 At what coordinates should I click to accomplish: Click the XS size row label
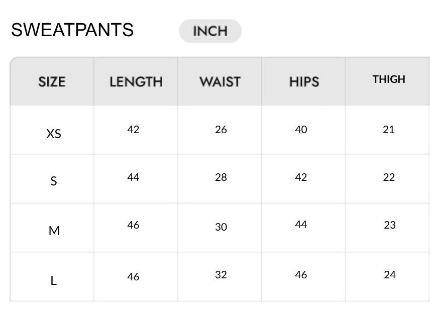tap(54, 134)
